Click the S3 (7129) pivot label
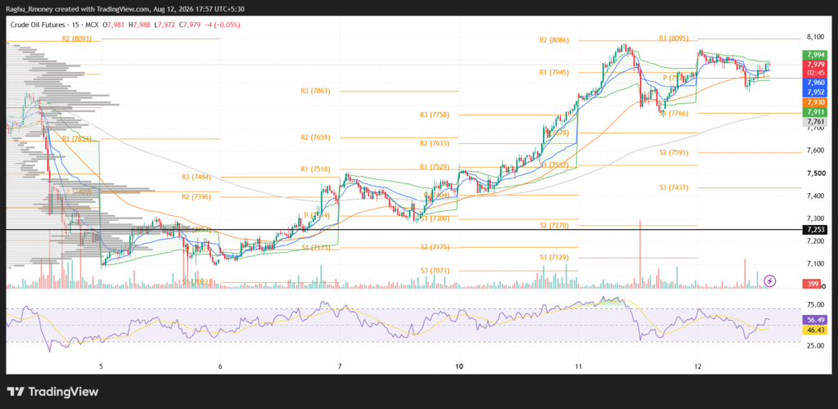 (554, 258)
